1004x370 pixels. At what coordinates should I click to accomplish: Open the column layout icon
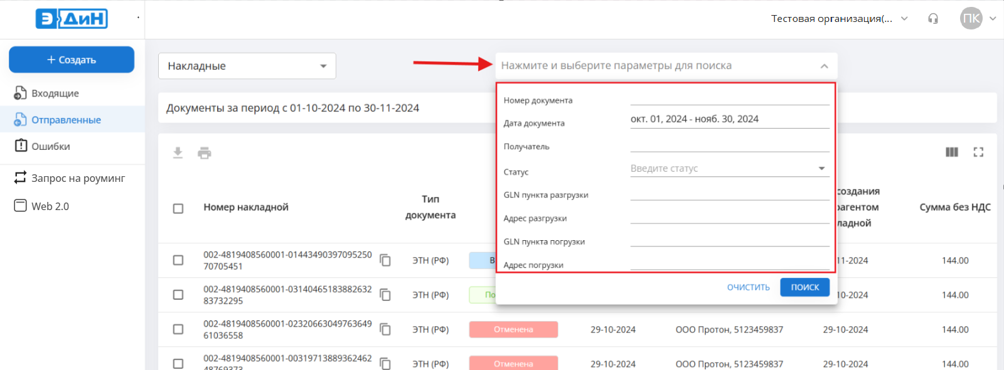(x=952, y=152)
